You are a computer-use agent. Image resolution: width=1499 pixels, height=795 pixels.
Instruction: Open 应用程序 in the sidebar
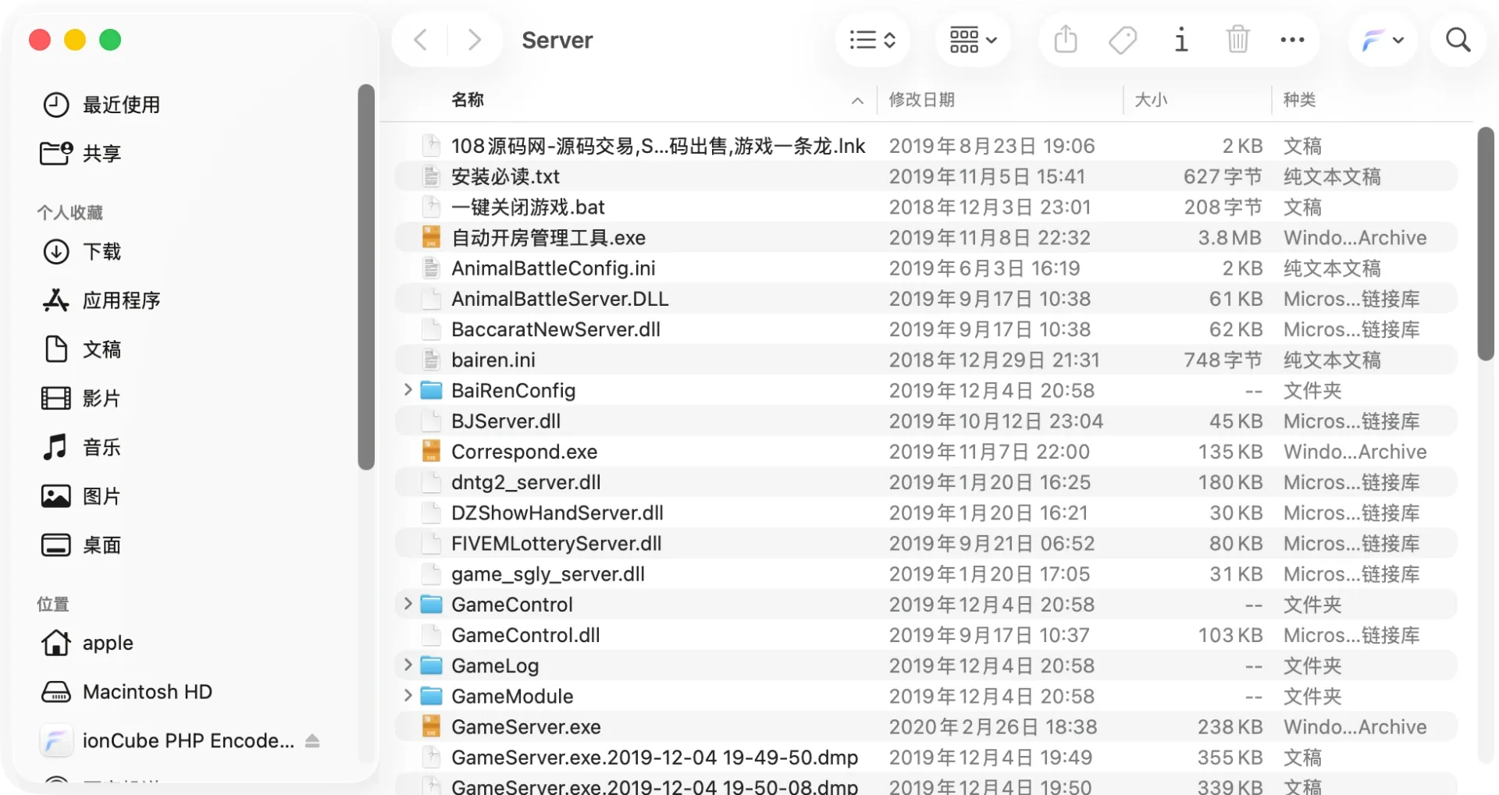(101, 300)
